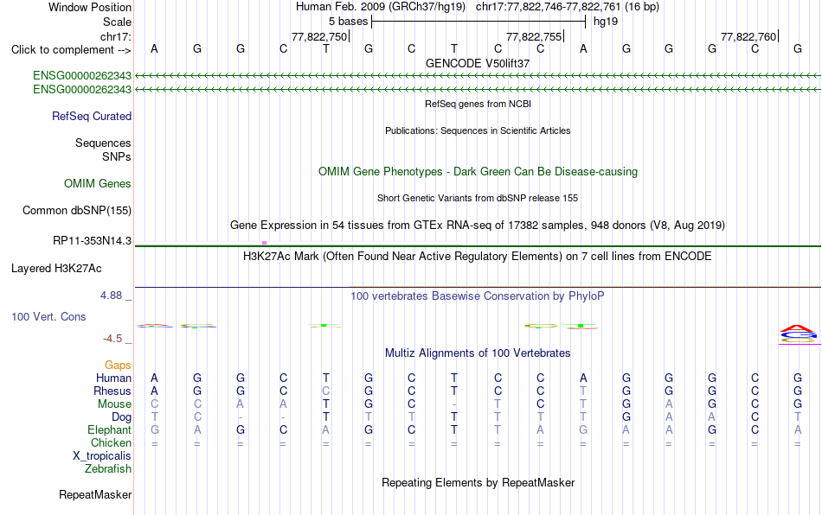Click the hg19 label next to scale
Image resolution: width=822 pixels, height=515 pixels.
[606, 22]
